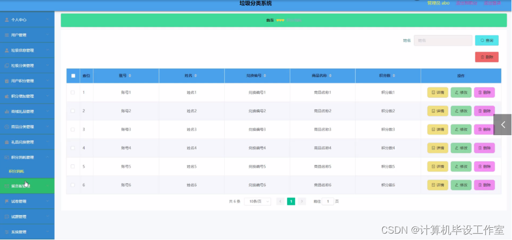Click the 首页 breadcrumb link
This screenshot has width=512, height=240.
[x=270, y=20]
